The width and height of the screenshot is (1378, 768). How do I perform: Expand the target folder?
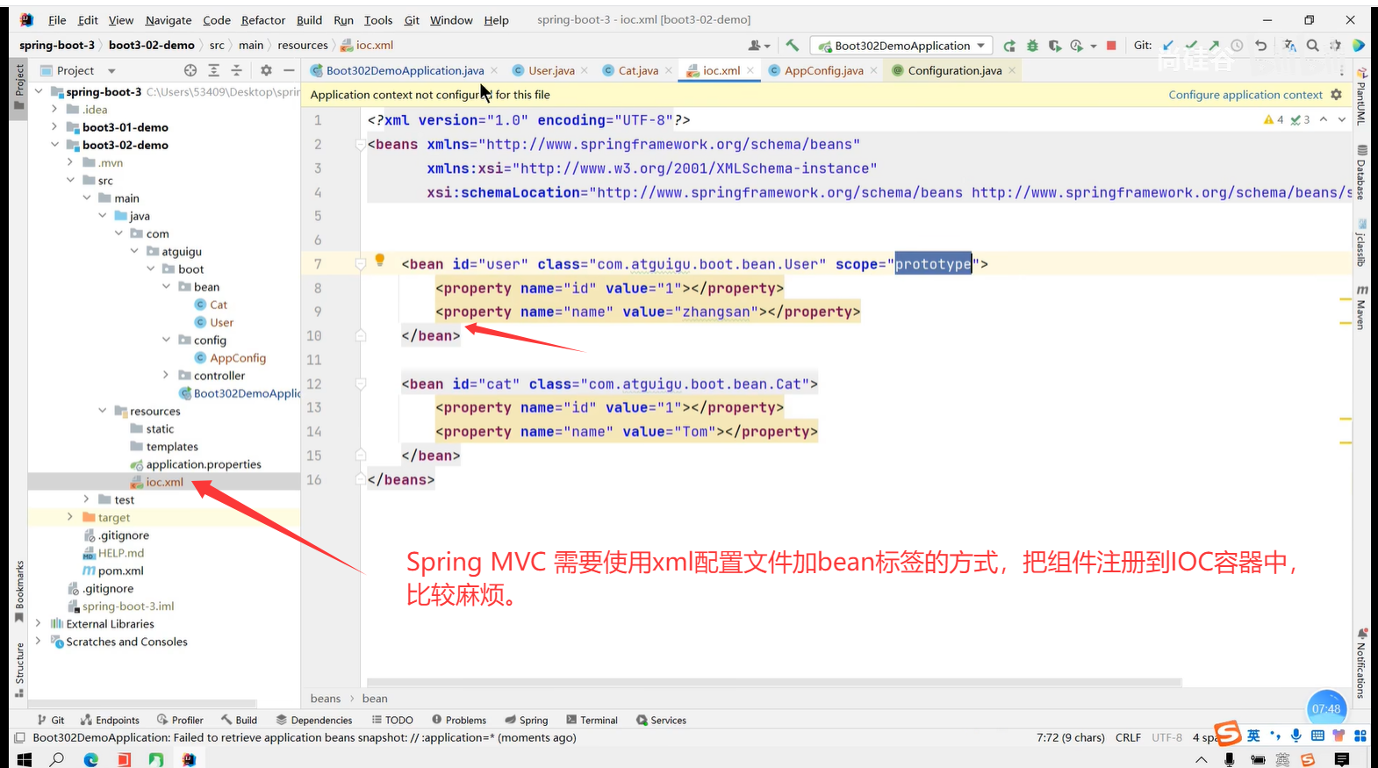[x=70, y=517]
